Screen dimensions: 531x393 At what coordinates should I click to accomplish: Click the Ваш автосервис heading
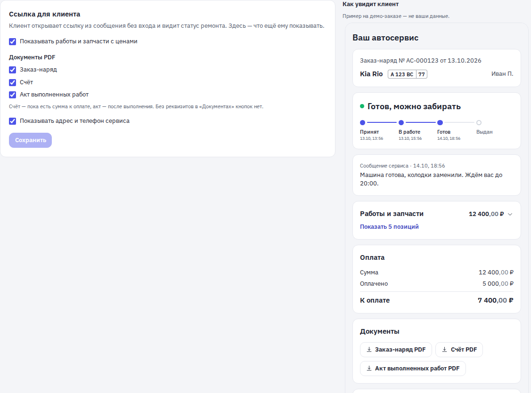(385, 38)
